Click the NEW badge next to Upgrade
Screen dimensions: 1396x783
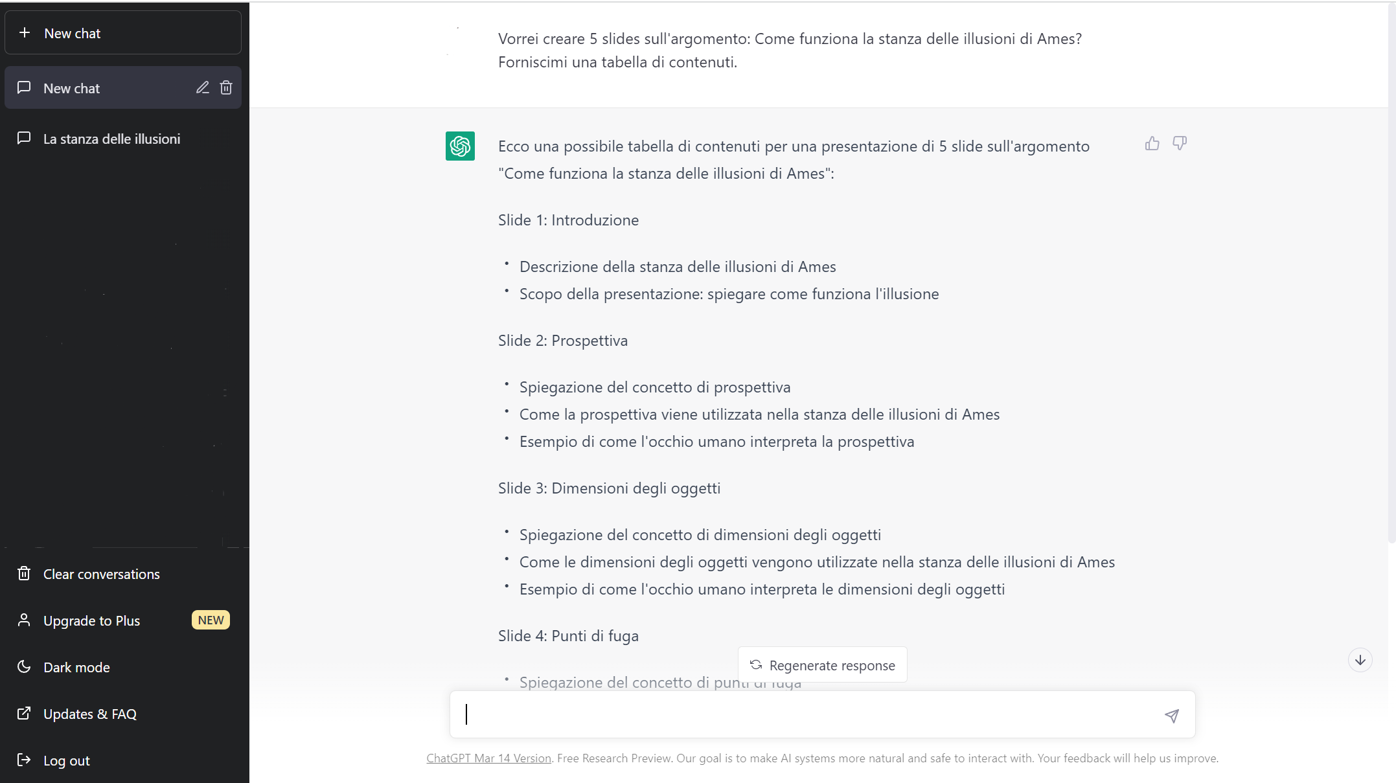click(x=211, y=620)
